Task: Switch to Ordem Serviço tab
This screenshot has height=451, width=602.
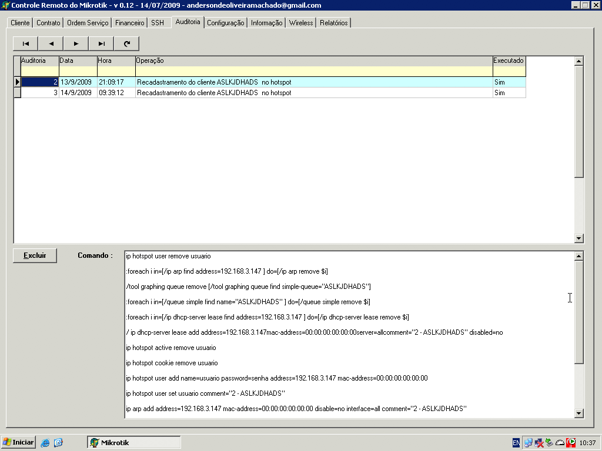Action: pyautogui.click(x=88, y=23)
